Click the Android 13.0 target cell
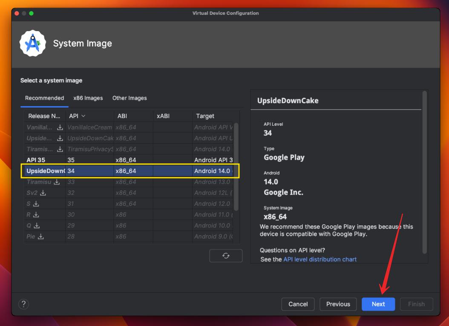 (213, 182)
